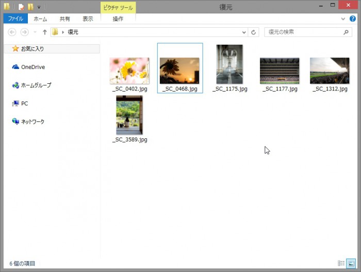361x272 pixels.
Task: Switch to details view in status bar
Action: (x=341, y=263)
